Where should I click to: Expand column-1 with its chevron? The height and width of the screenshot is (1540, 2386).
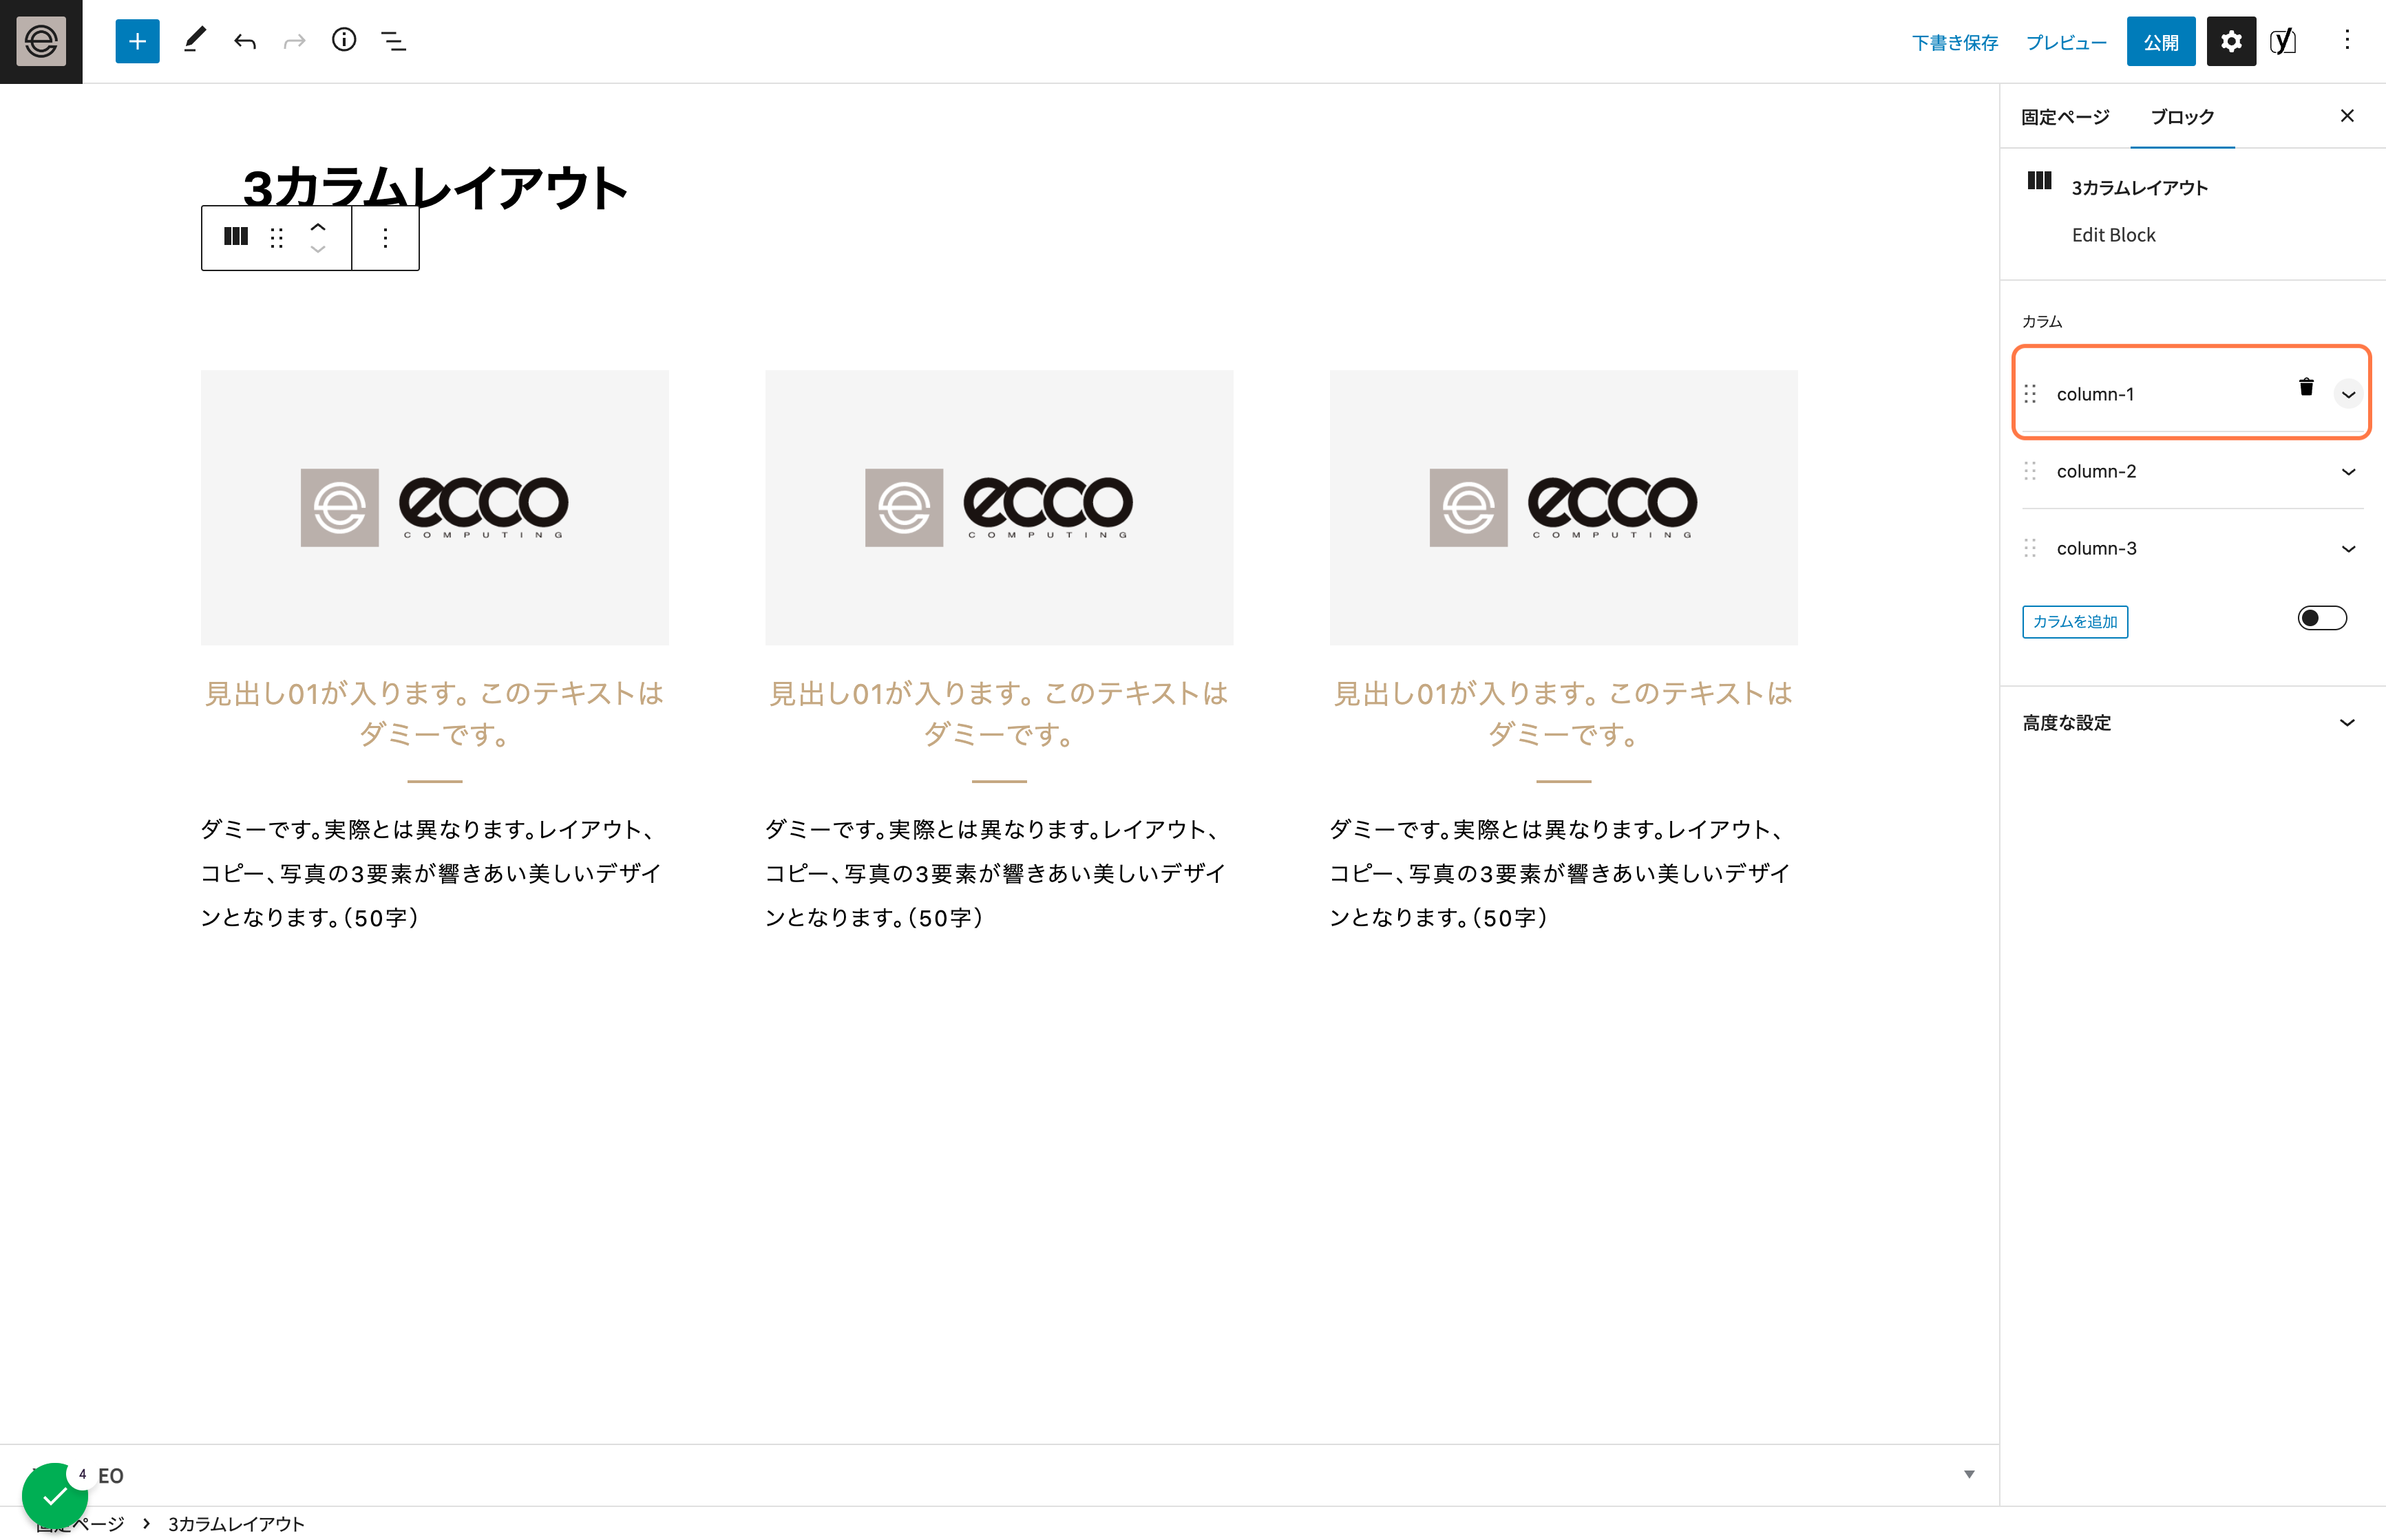[x=2348, y=394]
